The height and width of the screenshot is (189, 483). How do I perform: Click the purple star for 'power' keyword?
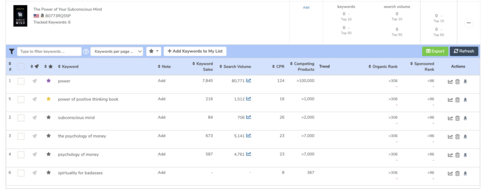tap(48, 81)
